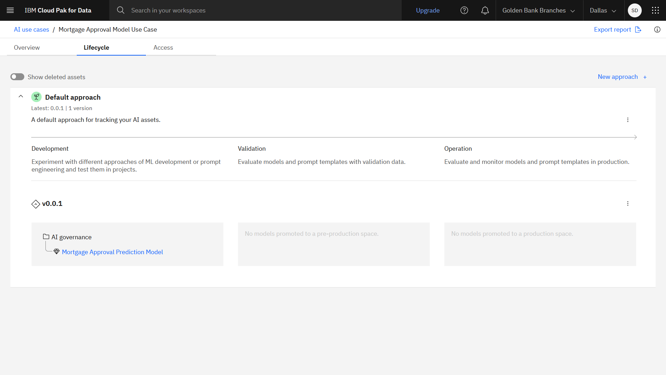
Task: Open the app switcher grid icon
Action: click(655, 10)
